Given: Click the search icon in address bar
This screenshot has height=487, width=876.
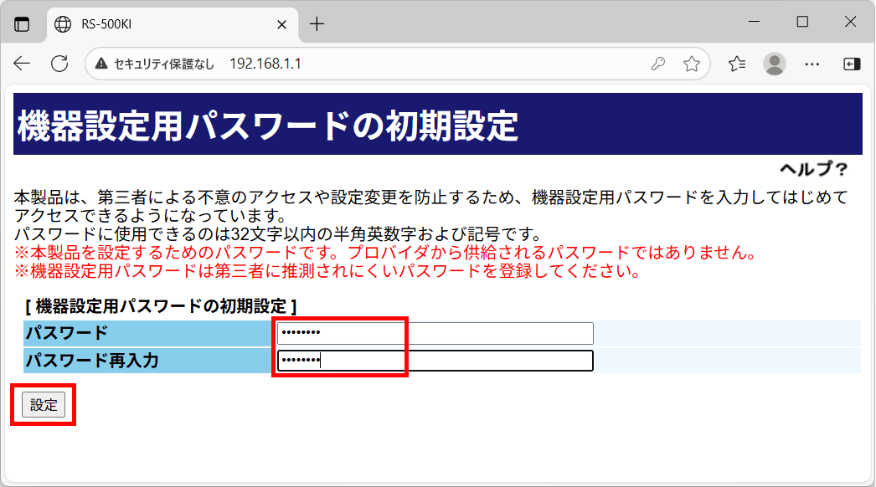Looking at the screenshot, I should 661,63.
